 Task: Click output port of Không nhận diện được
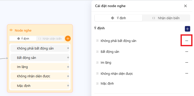point(68,76)
